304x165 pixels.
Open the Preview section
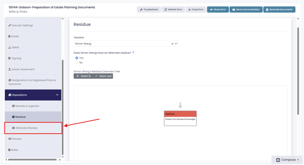pyautogui.click(x=33, y=139)
